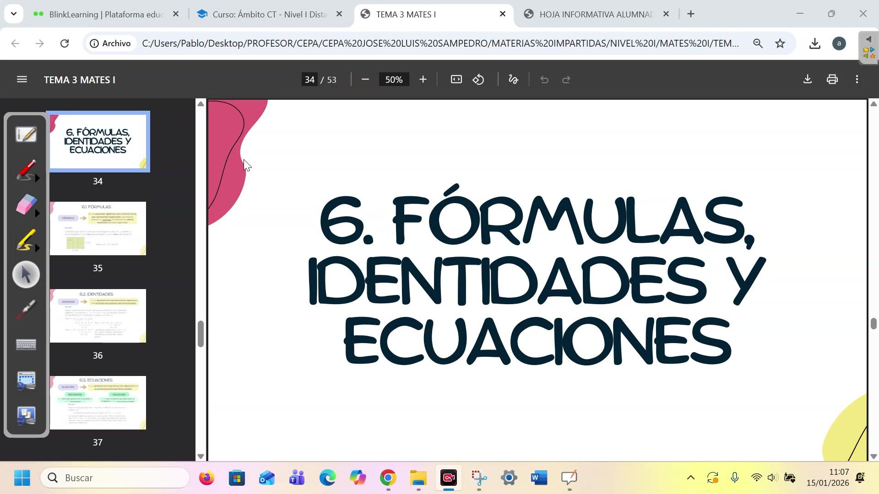This screenshot has height=494, width=879.
Task: Enable the PDF draw annotation tool
Action: pos(513,80)
